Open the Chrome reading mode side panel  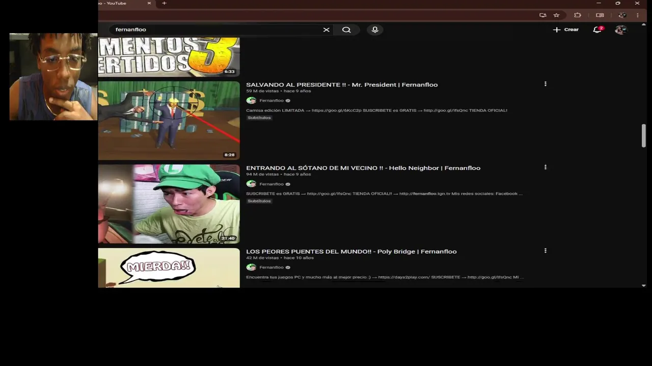point(600,15)
